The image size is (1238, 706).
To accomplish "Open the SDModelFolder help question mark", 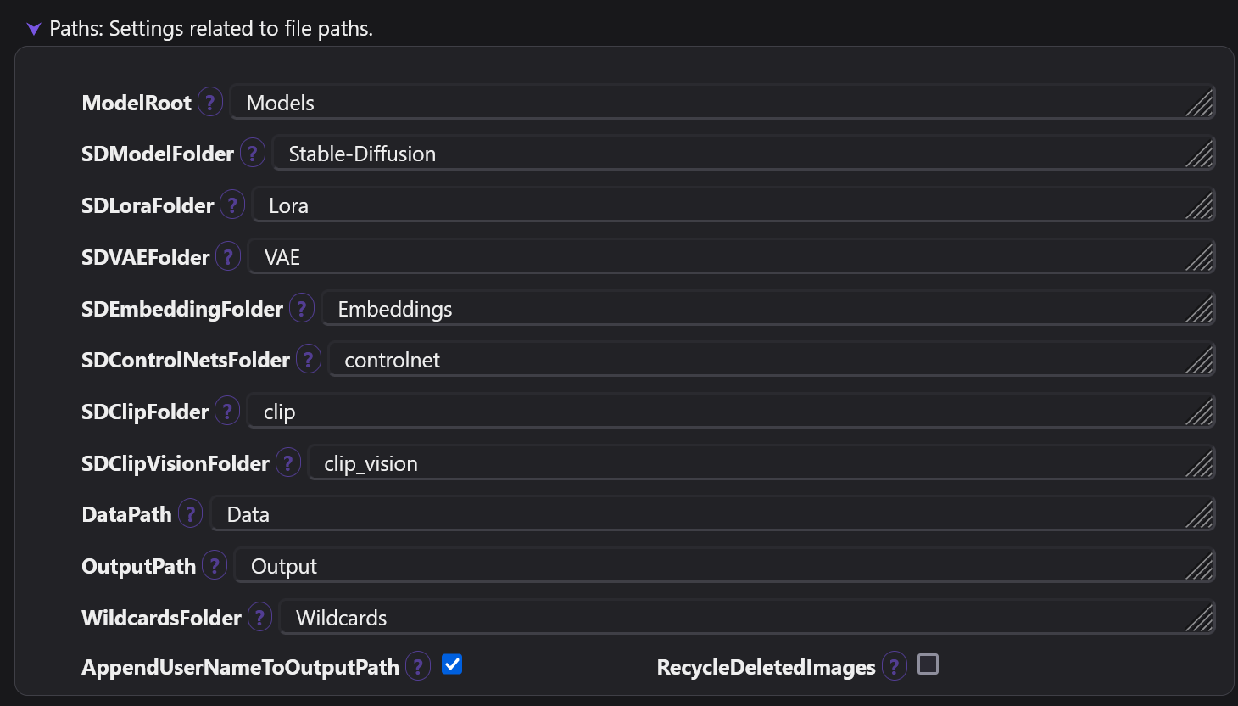I will pyautogui.click(x=253, y=154).
